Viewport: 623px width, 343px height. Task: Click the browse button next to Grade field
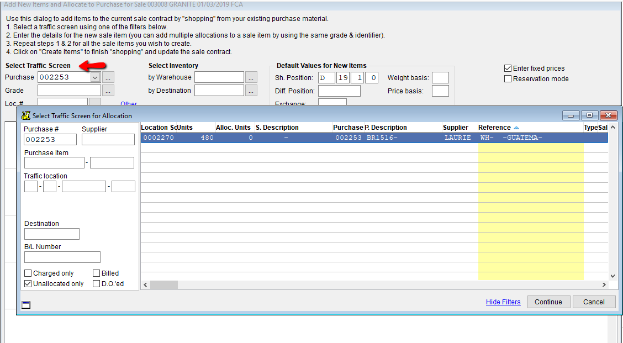coord(108,90)
